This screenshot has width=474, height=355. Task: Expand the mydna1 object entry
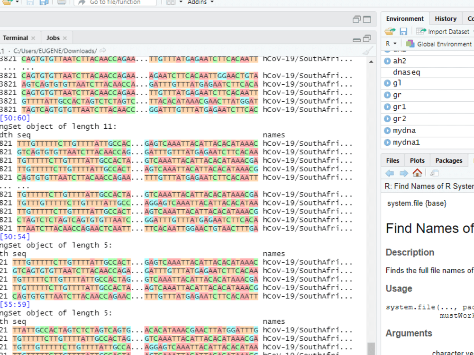click(x=388, y=142)
